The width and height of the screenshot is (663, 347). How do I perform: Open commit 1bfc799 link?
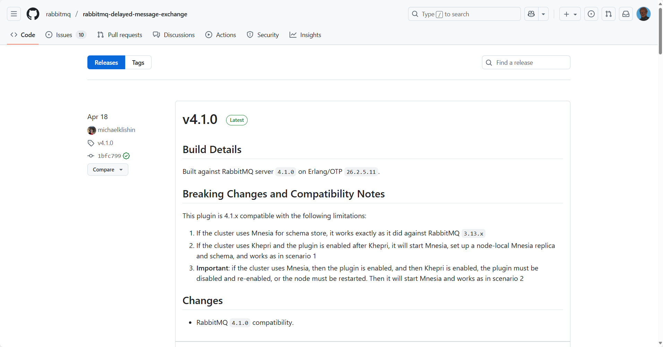coord(109,156)
